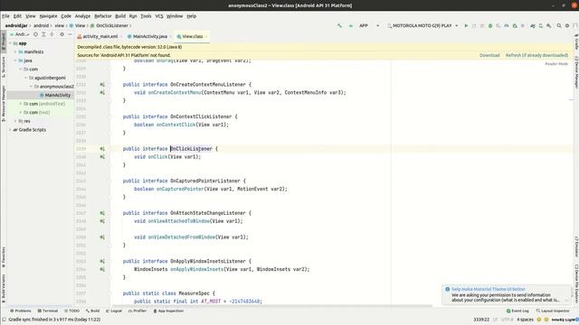The width and height of the screenshot is (579, 325).
Task: Run the app with the play button
Action: tap(466, 26)
